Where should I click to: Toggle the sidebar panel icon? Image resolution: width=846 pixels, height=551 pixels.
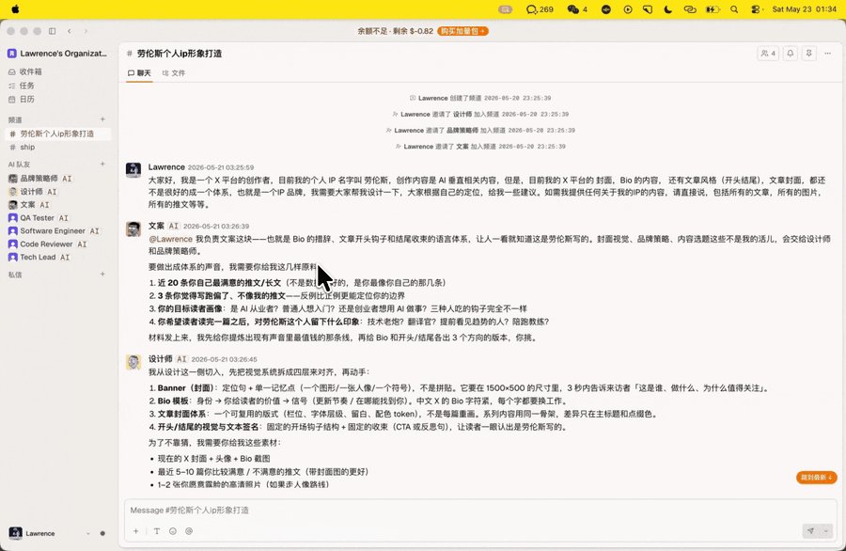[x=53, y=31]
